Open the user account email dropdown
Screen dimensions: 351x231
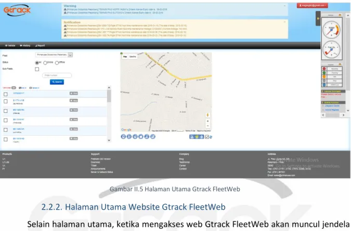click(313, 5)
